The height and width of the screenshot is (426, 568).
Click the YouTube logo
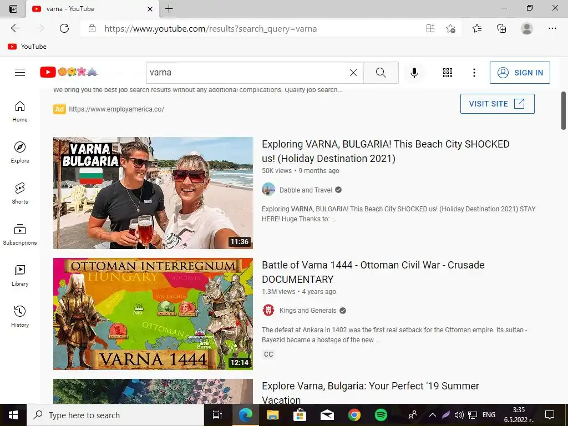[69, 72]
